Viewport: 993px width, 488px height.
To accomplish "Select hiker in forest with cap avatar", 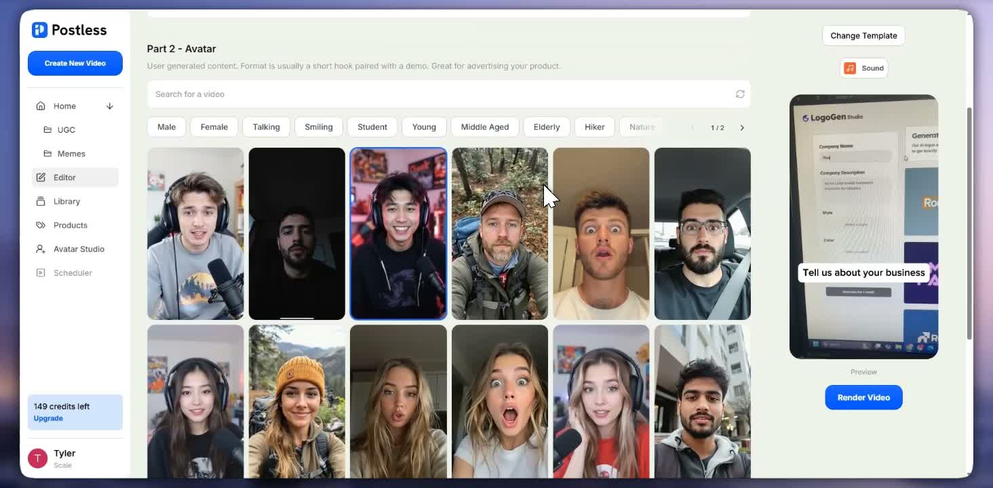I will pyautogui.click(x=500, y=233).
